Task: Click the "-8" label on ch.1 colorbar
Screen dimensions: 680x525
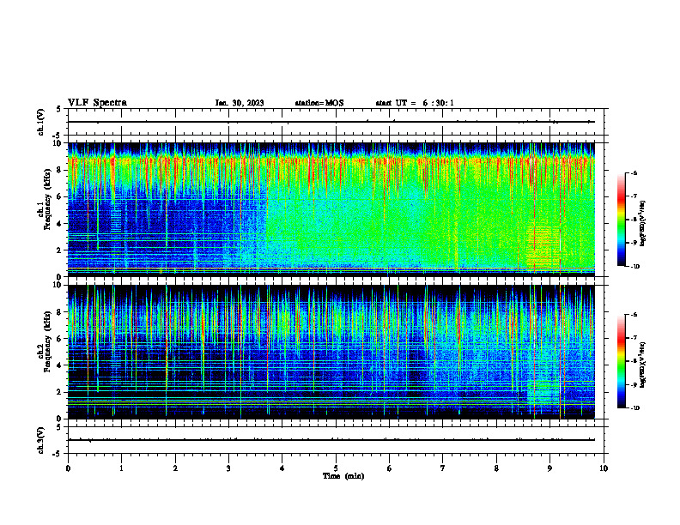Action: coord(634,220)
